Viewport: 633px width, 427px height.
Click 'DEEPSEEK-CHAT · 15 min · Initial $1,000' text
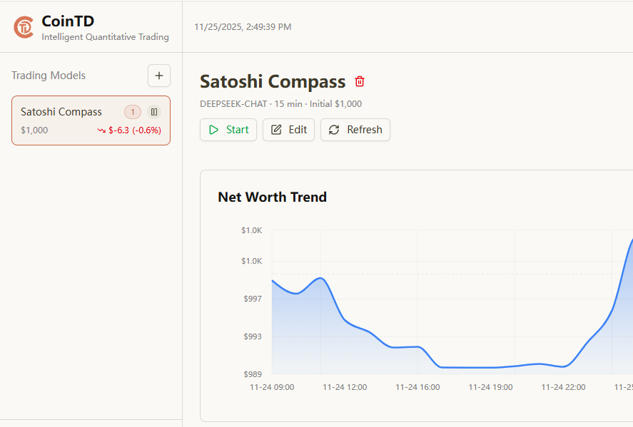tap(280, 104)
